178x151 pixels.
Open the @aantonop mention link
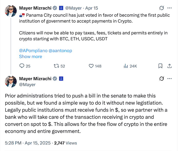(x=60, y=51)
